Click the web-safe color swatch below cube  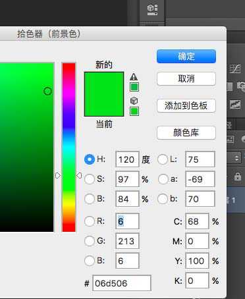pos(134,111)
